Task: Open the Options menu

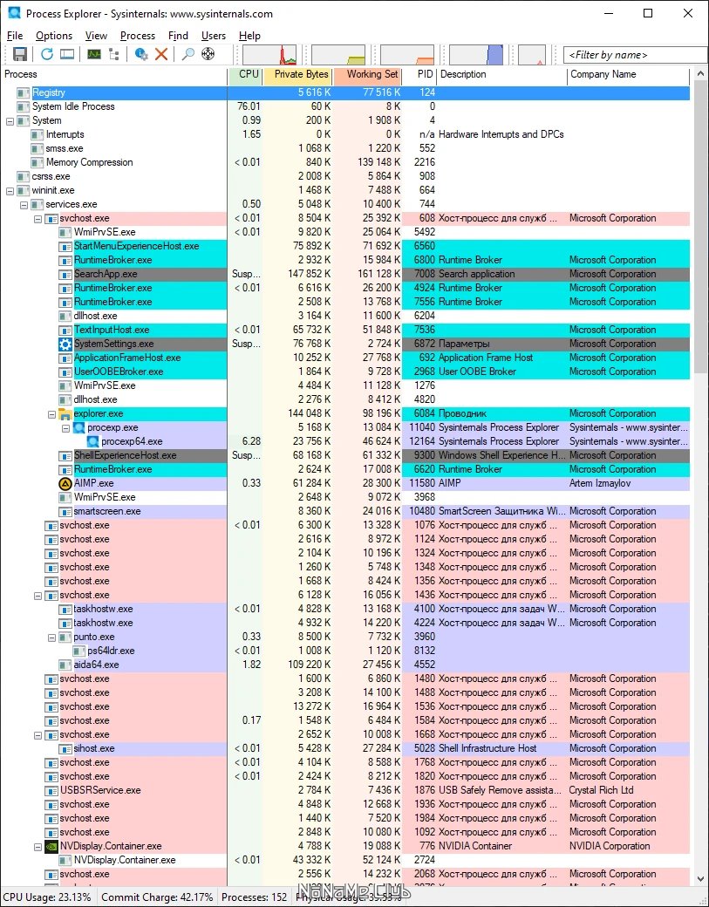Action: click(x=54, y=35)
